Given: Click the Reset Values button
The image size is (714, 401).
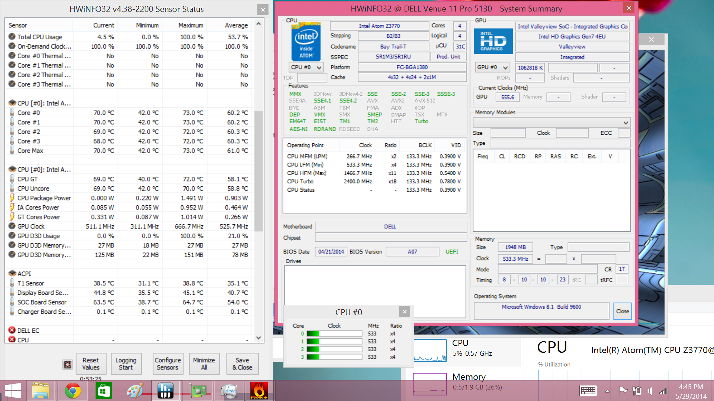Looking at the screenshot, I should (x=91, y=364).
